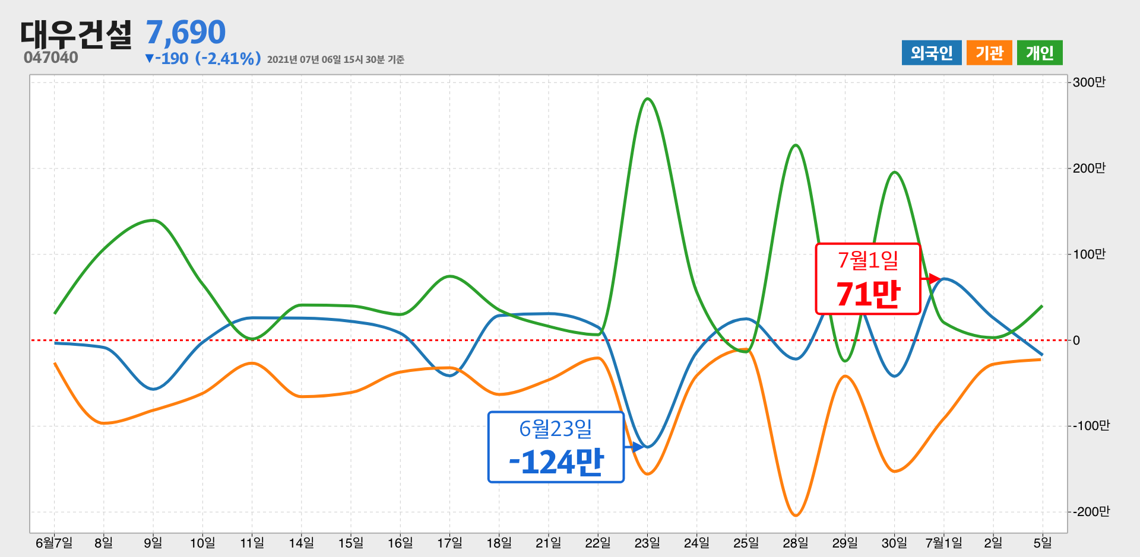Click the stock code 047040
The width and height of the screenshot is (1140, 557).
pyautogui.click(x=51, y=58)
